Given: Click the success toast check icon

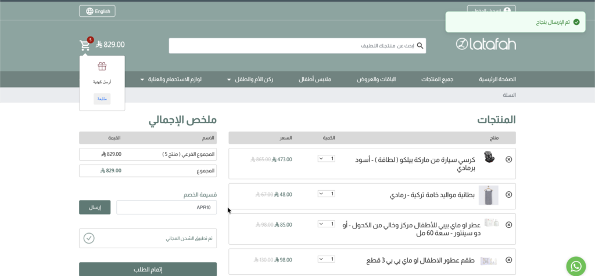Looking at the screenshot, I should [576, 23].
